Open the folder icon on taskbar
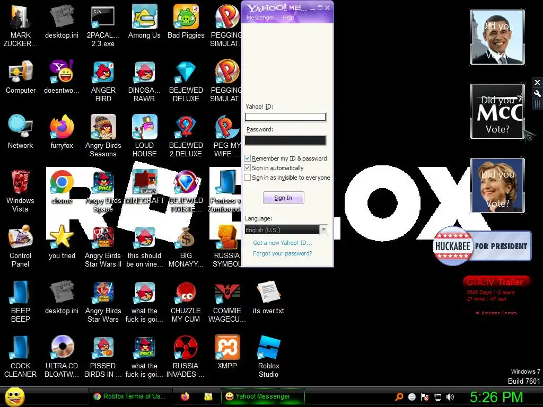 [208, 396]
